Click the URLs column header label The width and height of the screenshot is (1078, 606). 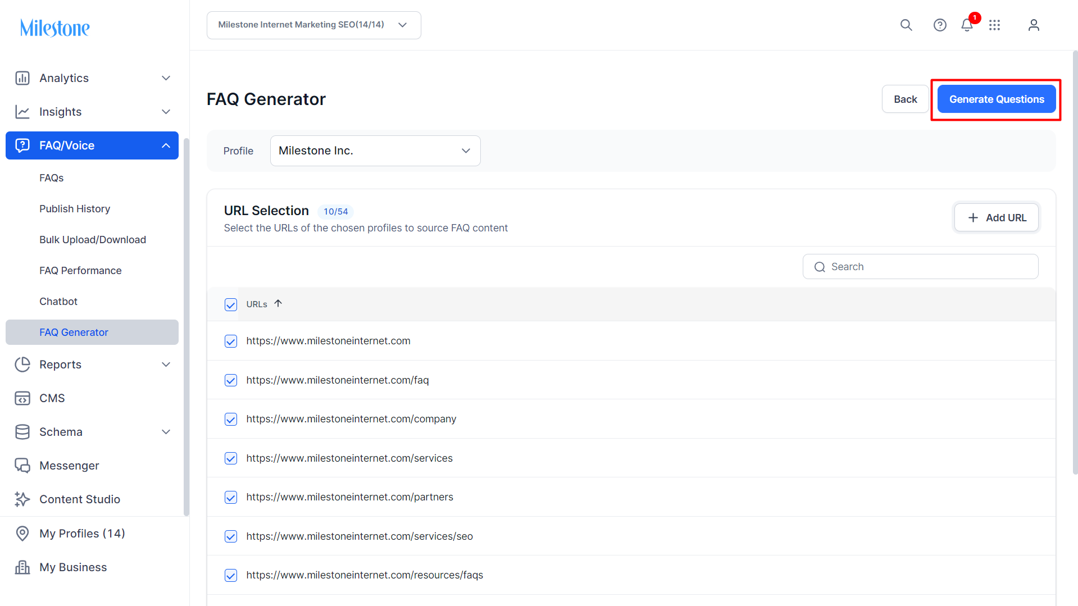[x=257, y=304]
